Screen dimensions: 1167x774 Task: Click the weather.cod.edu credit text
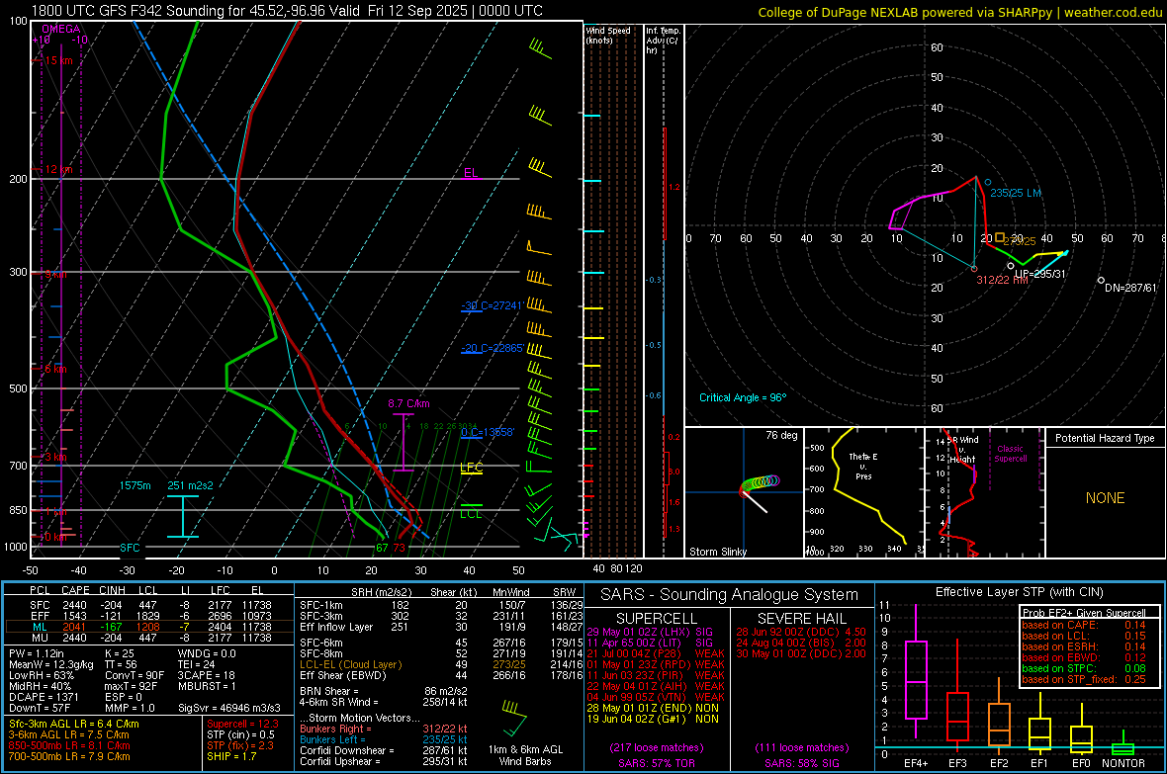coord(1114,12)
